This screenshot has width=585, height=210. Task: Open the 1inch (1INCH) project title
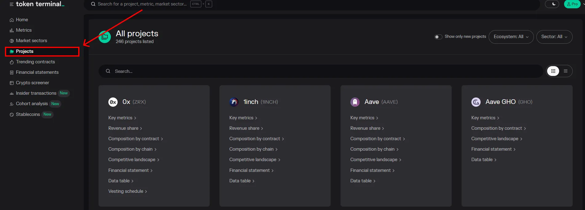point(261,102)
